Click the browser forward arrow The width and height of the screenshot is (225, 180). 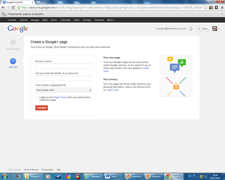[x=8, y=8]
